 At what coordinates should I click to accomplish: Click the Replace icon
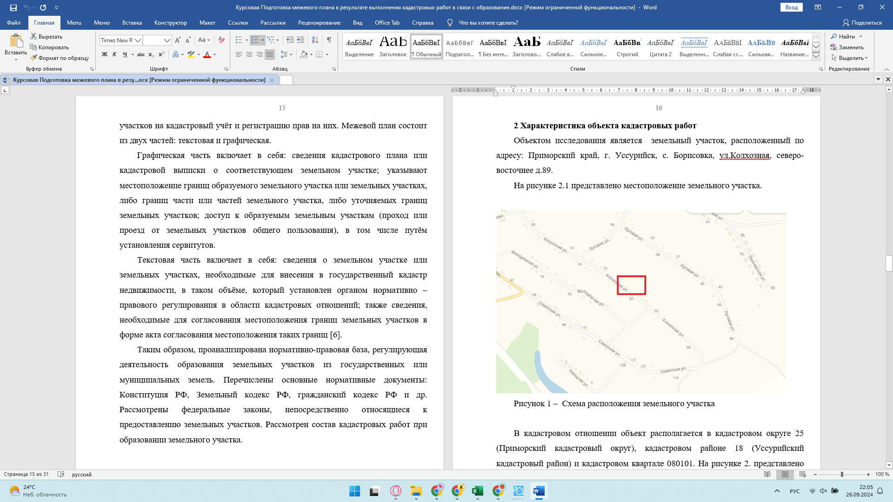(834, 47)
